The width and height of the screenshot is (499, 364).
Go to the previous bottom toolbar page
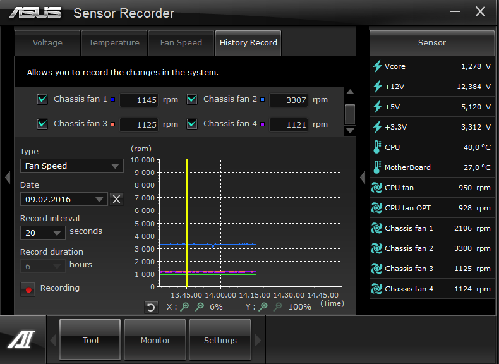tap(53, 340)
